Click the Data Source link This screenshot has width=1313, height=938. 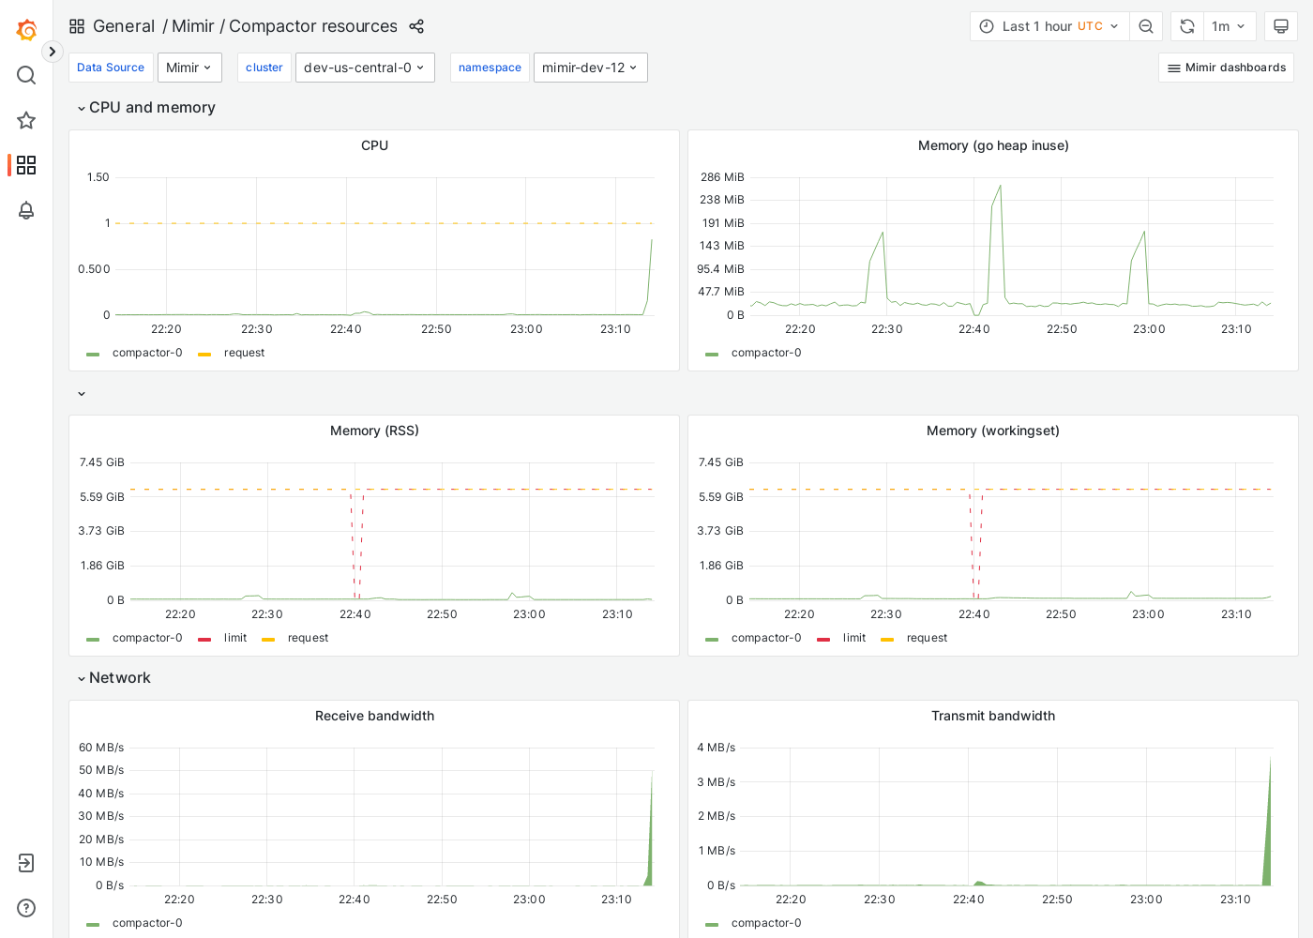111,67
